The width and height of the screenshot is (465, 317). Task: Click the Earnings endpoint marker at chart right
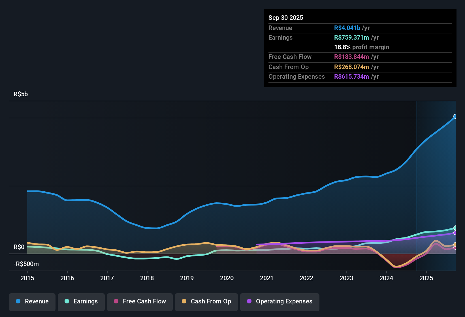pyautogui.click(x=455, y=228)
